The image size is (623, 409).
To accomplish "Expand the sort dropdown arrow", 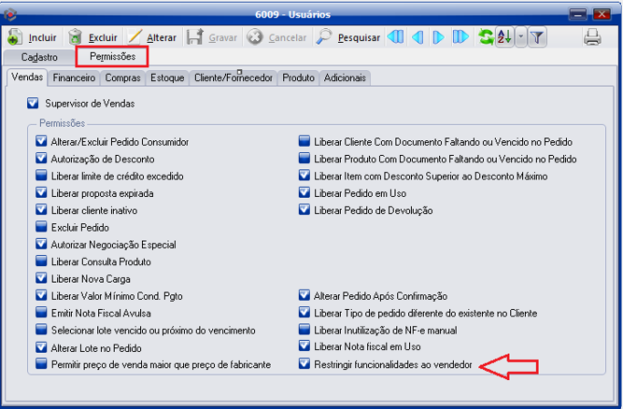I will (520, 37).
